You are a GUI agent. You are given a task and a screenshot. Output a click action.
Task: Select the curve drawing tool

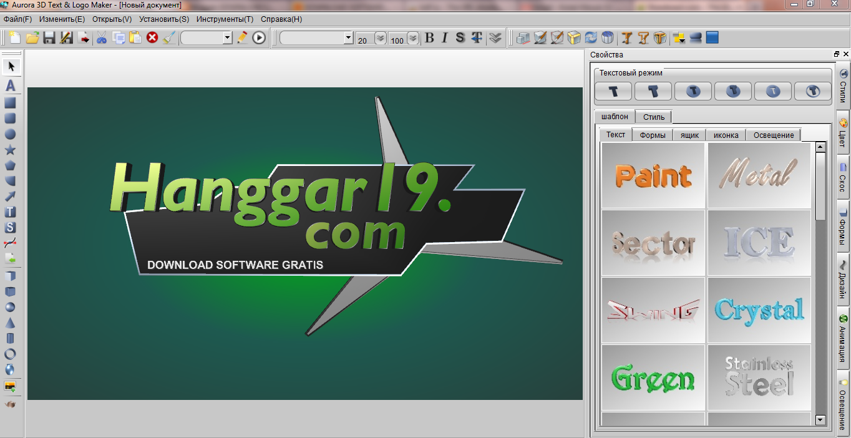click(x=11, y=243)
